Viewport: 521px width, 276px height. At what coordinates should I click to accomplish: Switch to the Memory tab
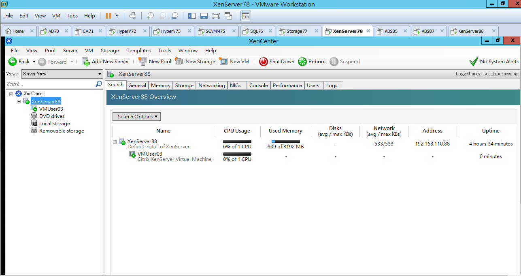pos(161,85)
